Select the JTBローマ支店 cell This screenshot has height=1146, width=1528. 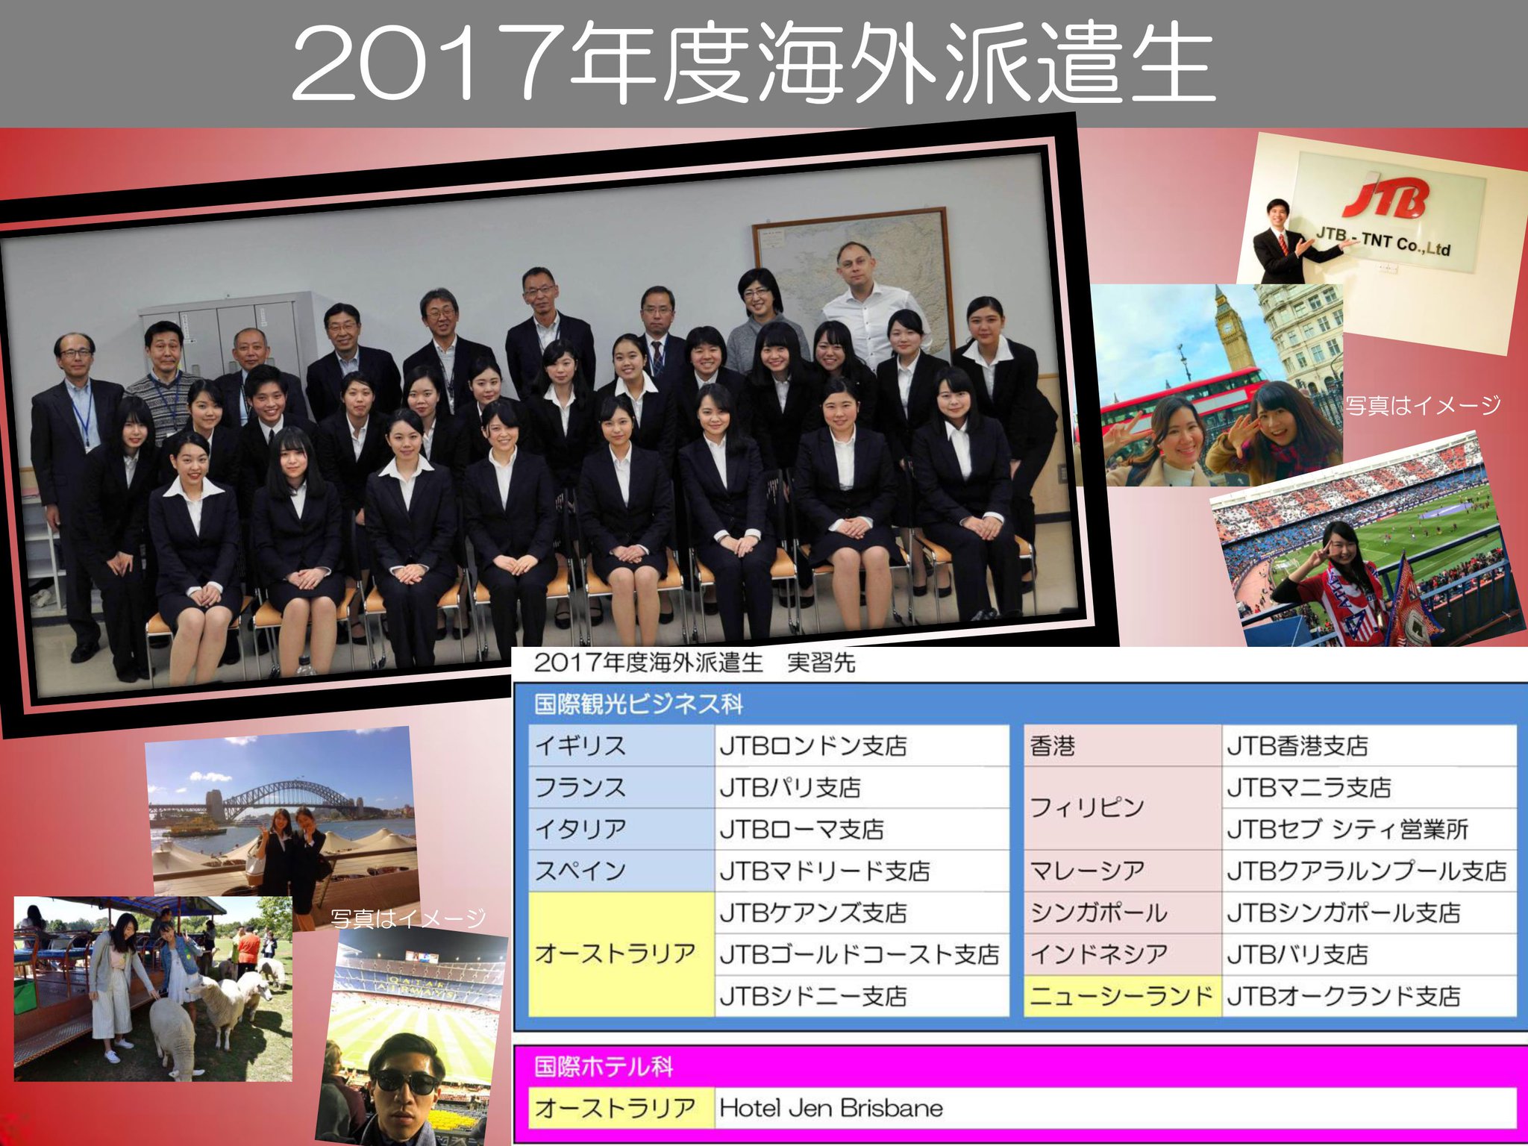[862, 829]
